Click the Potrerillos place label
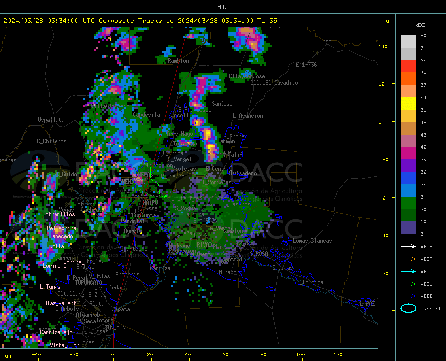Viewport: 446px width, 361px height. coord(58,214)
